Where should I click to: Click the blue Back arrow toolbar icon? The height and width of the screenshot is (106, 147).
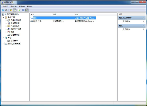click(x=3, y=10)
